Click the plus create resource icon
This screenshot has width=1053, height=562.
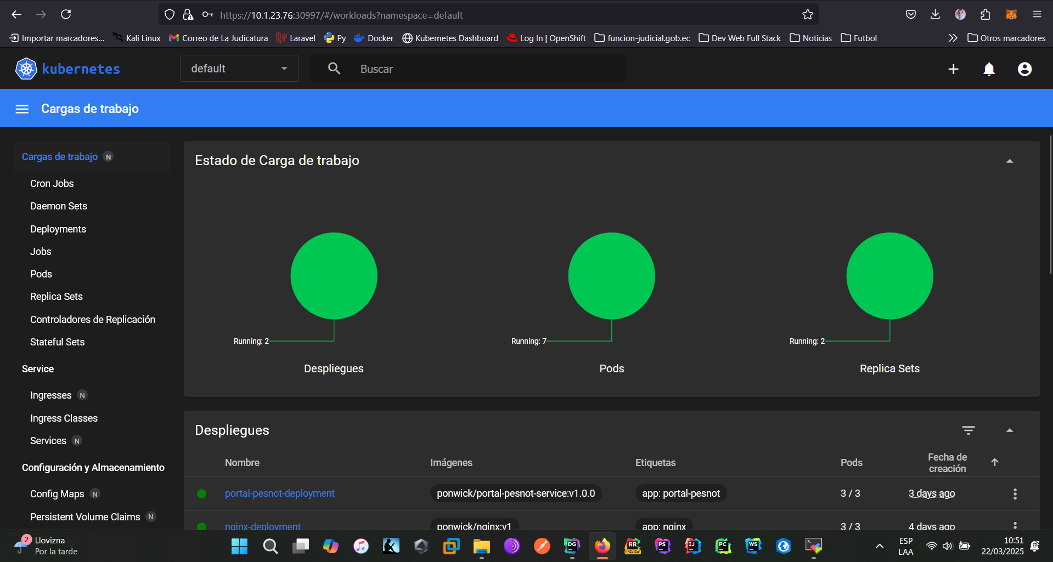(953, 69)
